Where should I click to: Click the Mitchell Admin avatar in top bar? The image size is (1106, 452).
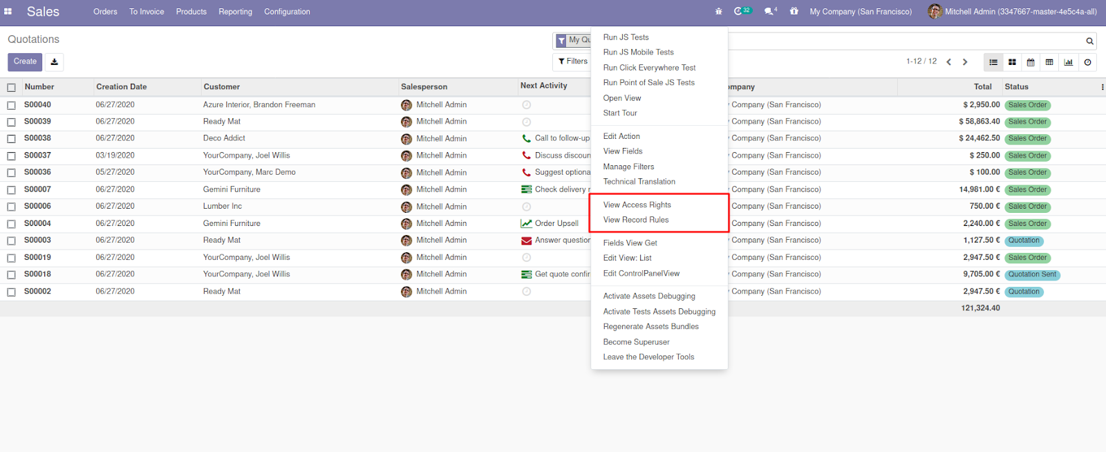coord(935,11)
